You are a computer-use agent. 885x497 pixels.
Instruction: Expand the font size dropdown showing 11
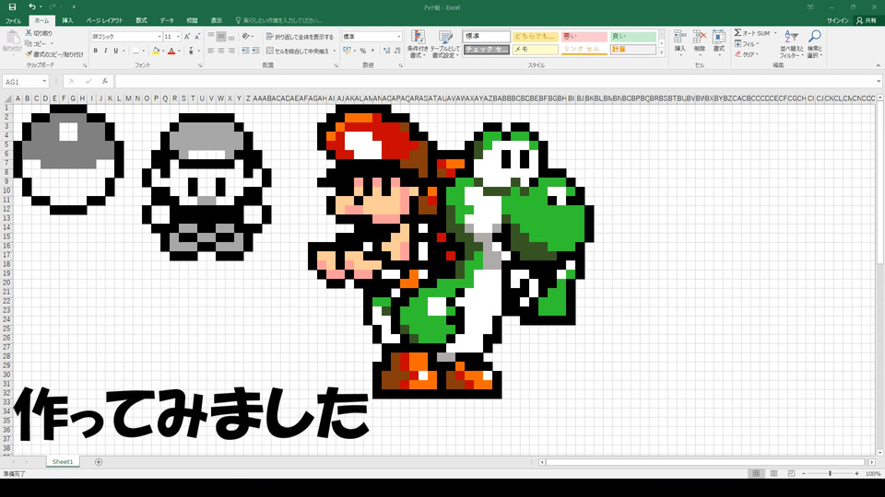[x=178, y=37]
